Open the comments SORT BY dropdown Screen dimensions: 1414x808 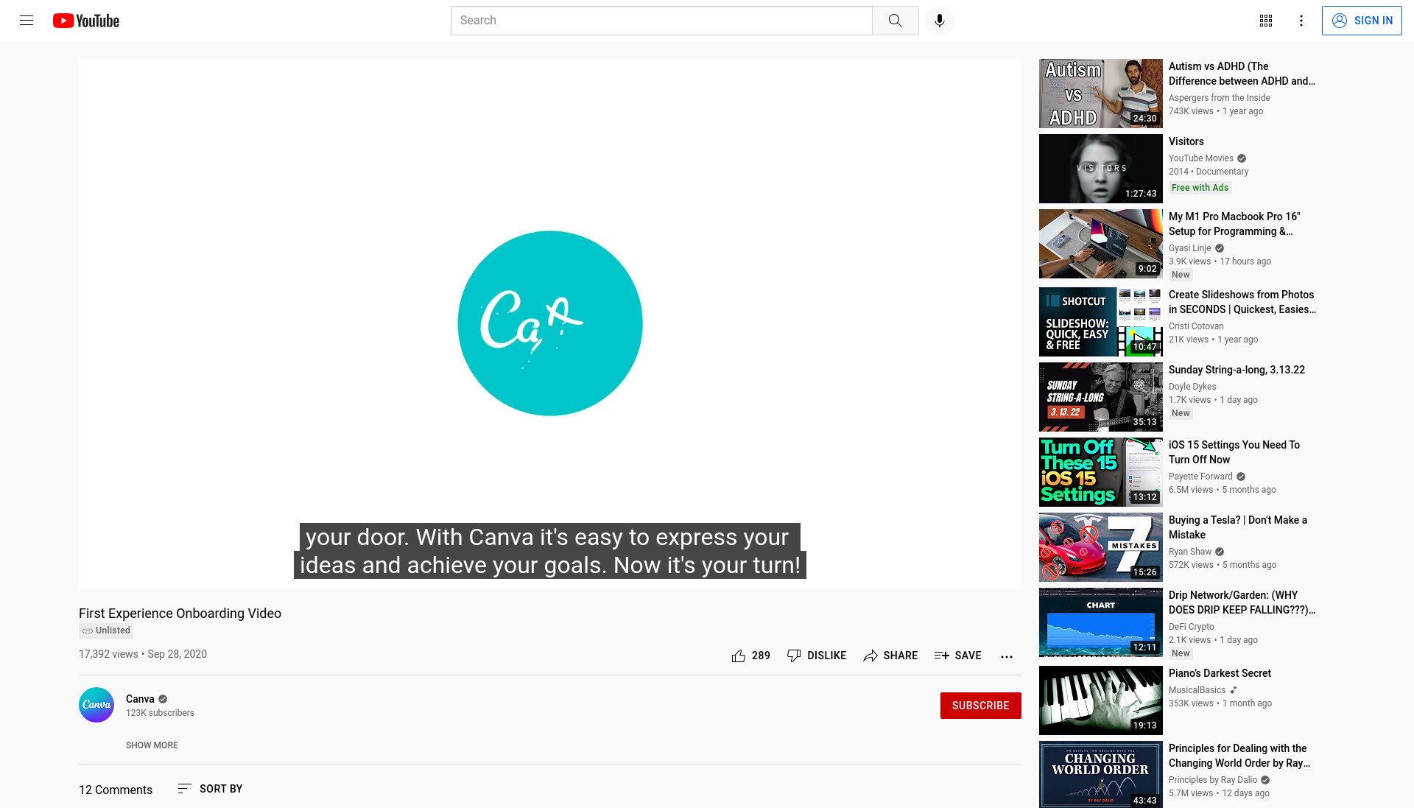[210, 789]
